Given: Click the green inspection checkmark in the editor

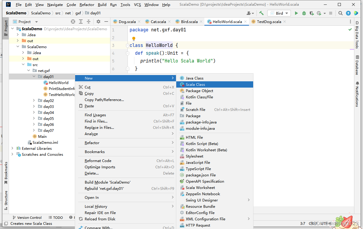Looking at the screenshot, I should click(350, 30).
